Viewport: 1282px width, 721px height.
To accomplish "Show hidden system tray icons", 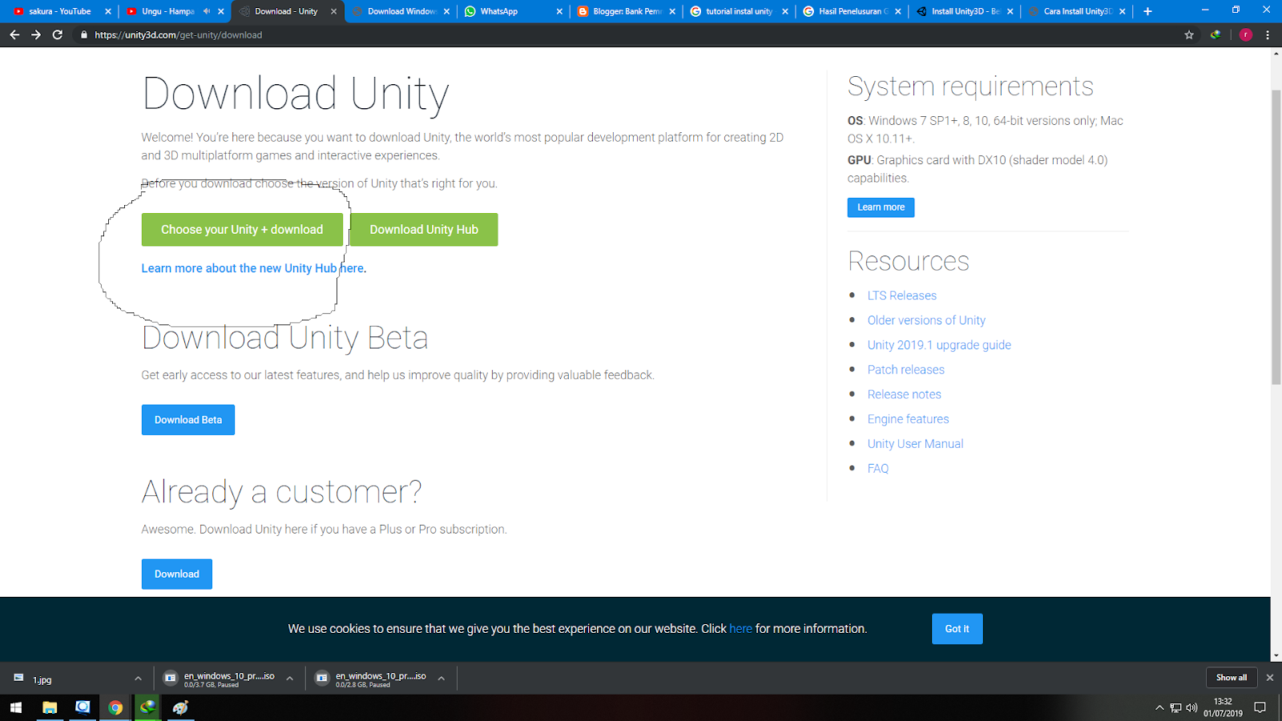I will (x=1159, y=707).
